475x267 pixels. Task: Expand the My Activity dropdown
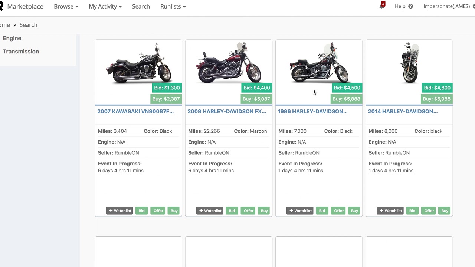point(105,6)
